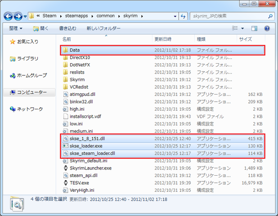Expand the arrow after steamapps breadcrumb
This screenshot has width=278, height=216.
pos(92,16)
